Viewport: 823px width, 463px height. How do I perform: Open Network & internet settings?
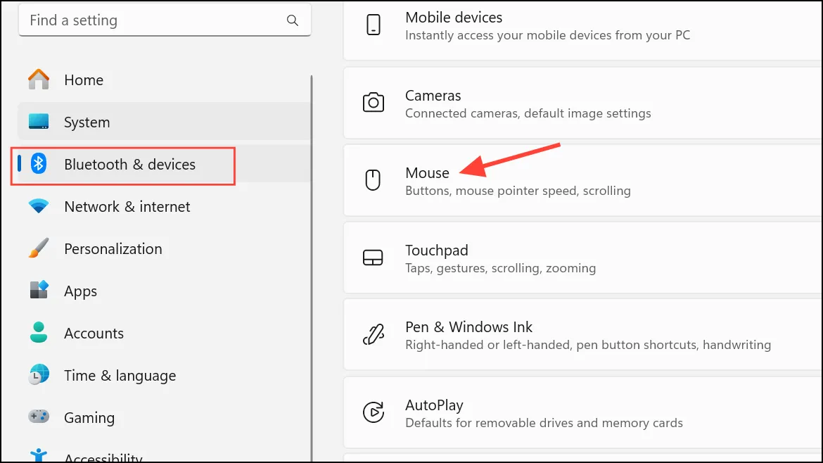tap(165, 206)
